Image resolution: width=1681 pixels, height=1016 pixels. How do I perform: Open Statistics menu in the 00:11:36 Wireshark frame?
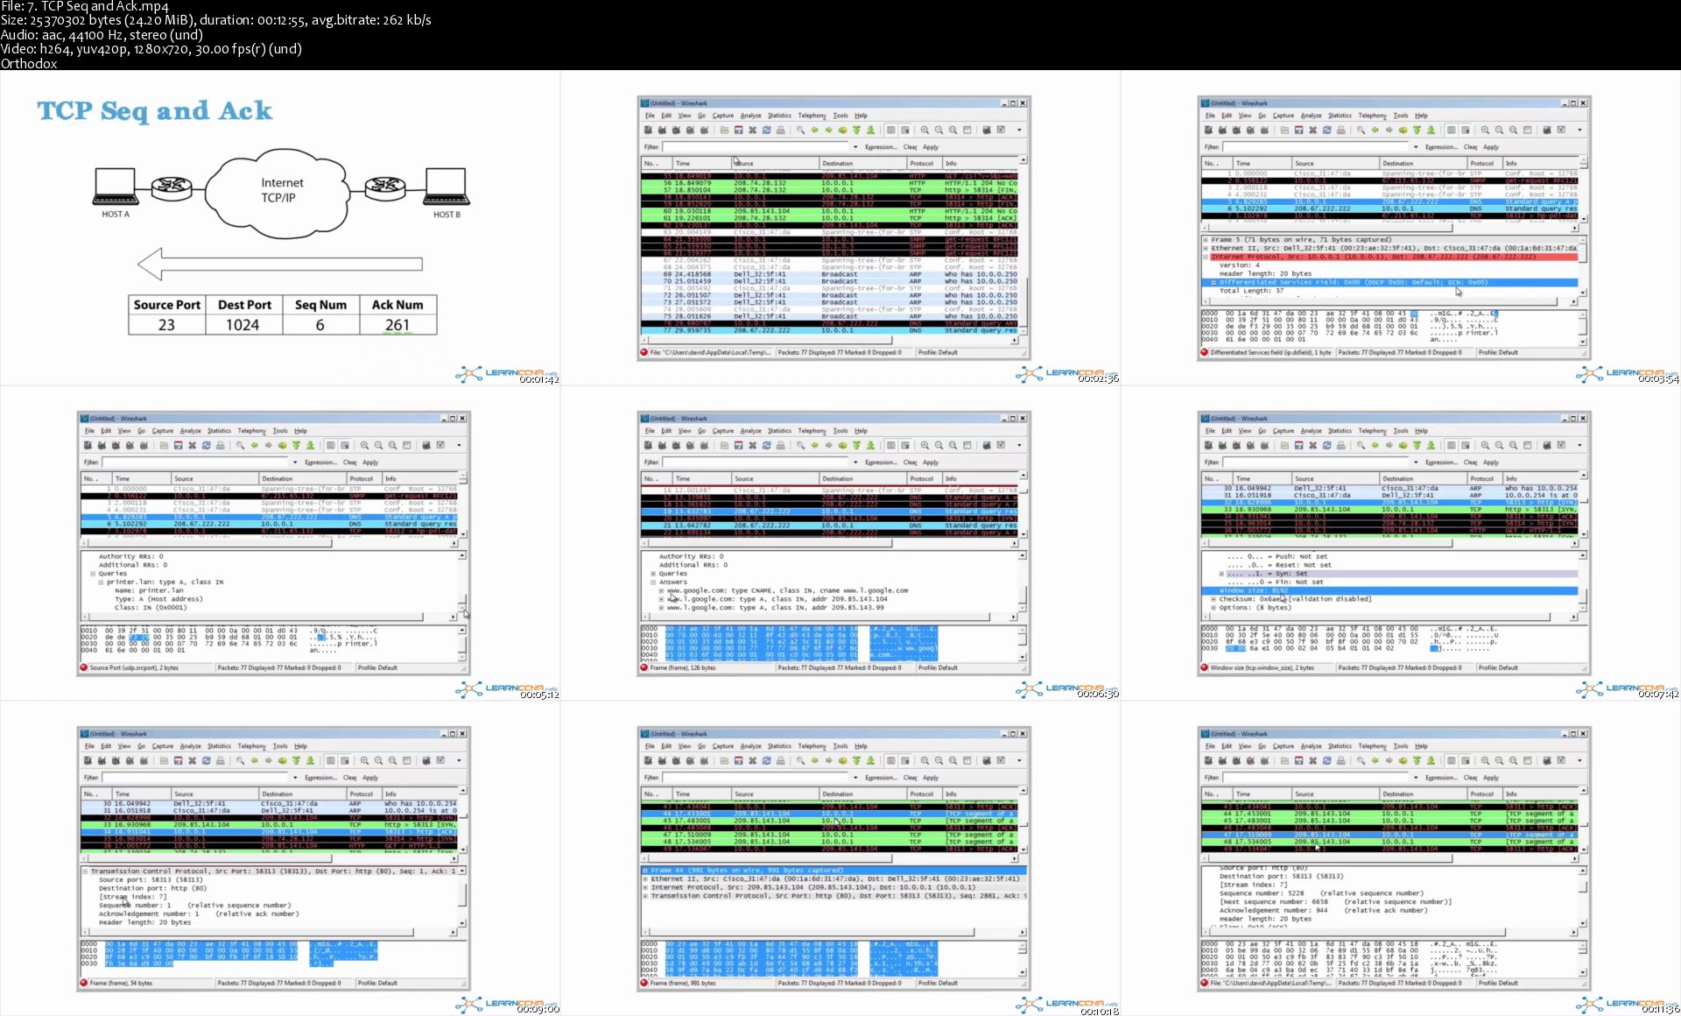[x=1340, y=746]
